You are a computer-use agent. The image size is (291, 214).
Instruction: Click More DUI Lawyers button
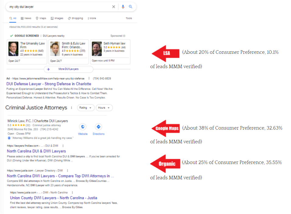[x=68, y=69]
